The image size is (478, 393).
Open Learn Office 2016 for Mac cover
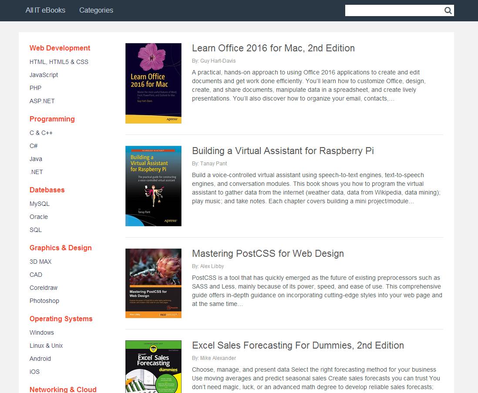coord(153,83)
